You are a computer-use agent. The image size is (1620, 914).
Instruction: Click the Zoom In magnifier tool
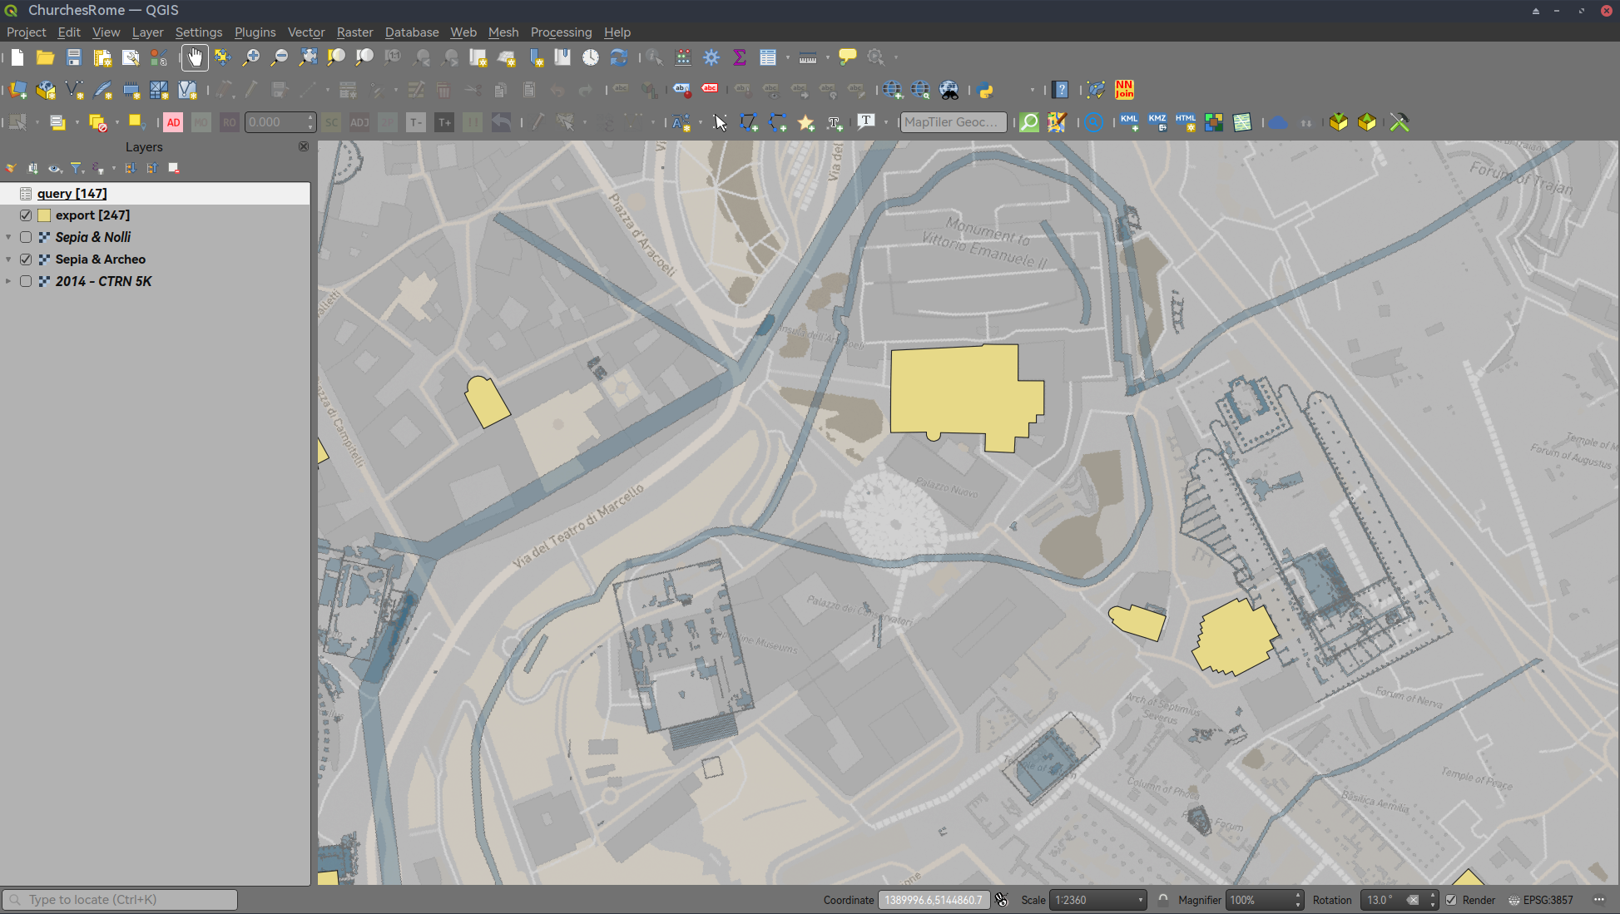250,57
